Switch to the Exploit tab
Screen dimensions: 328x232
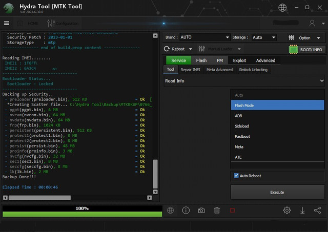(239, 60)
